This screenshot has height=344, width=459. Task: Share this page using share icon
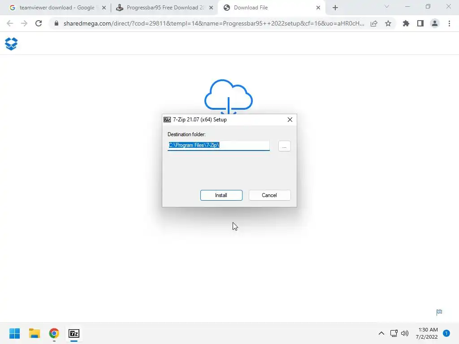374,23
